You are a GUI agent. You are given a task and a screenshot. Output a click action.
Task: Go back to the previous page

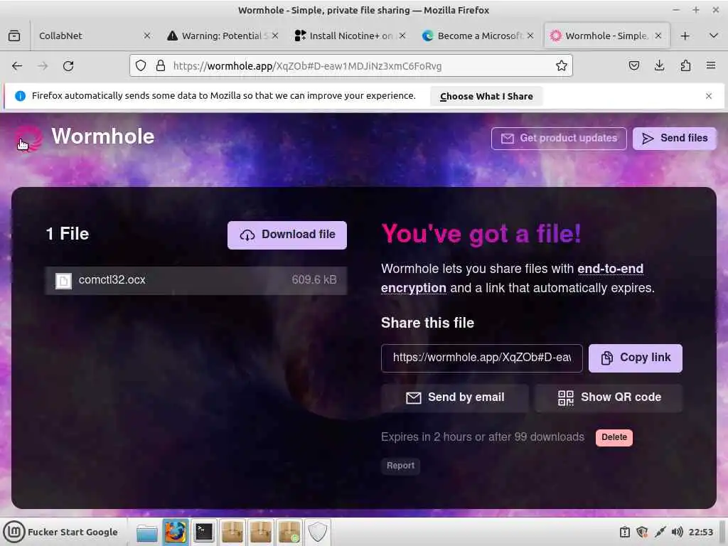click(17, 66)
